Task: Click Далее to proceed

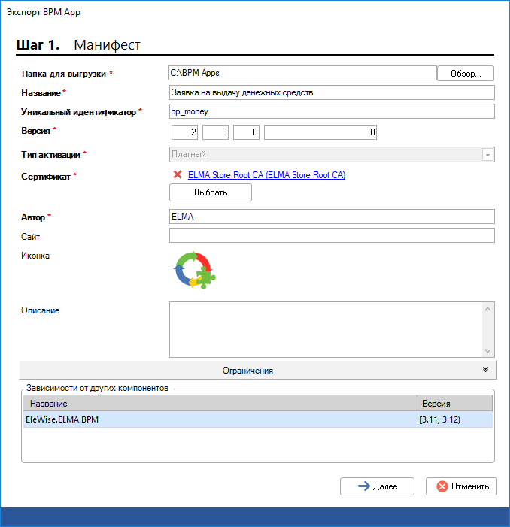Action: pyautogui.click(x=377, y=486)
